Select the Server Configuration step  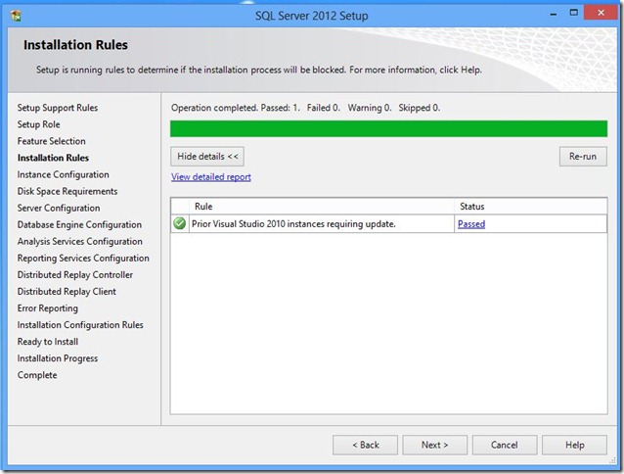(59, 208)
